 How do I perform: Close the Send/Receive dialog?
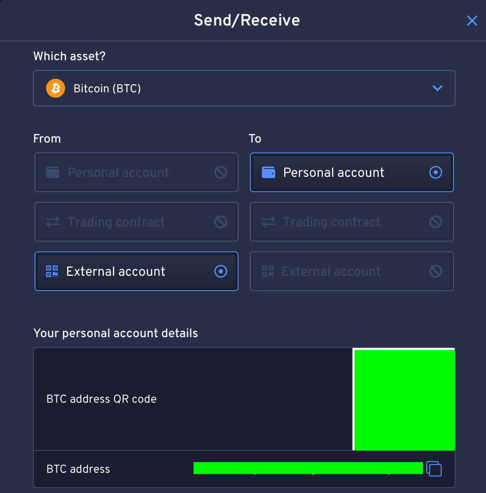point(472,21)
